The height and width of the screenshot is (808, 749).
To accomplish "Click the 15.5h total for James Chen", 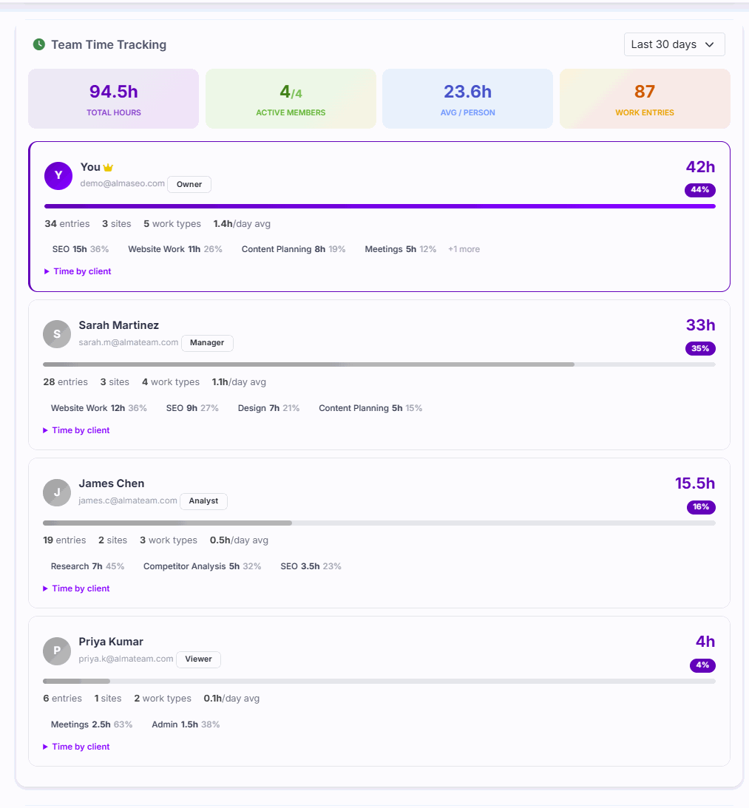I will [x=695, y=483].
